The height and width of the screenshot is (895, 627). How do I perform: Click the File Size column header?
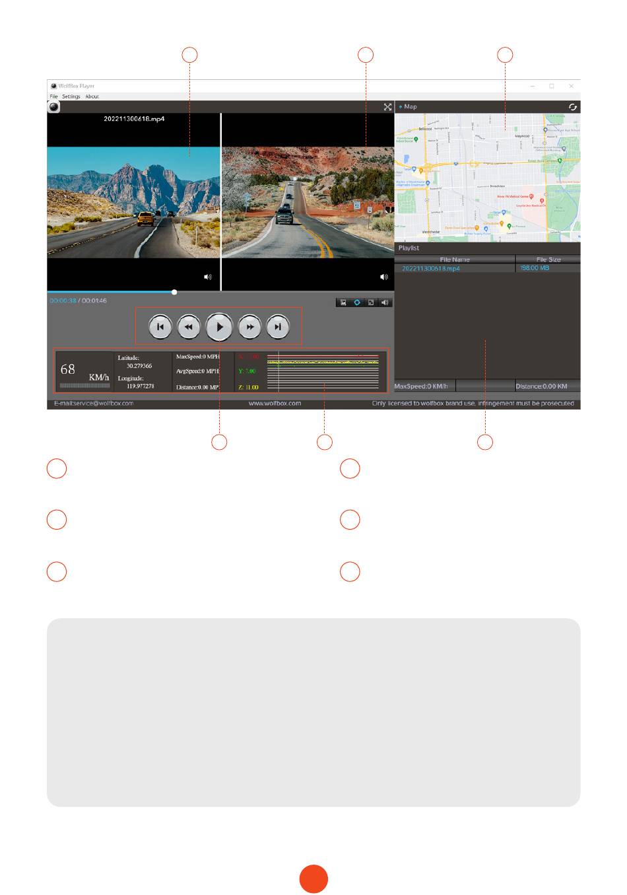tap(548, 260)
